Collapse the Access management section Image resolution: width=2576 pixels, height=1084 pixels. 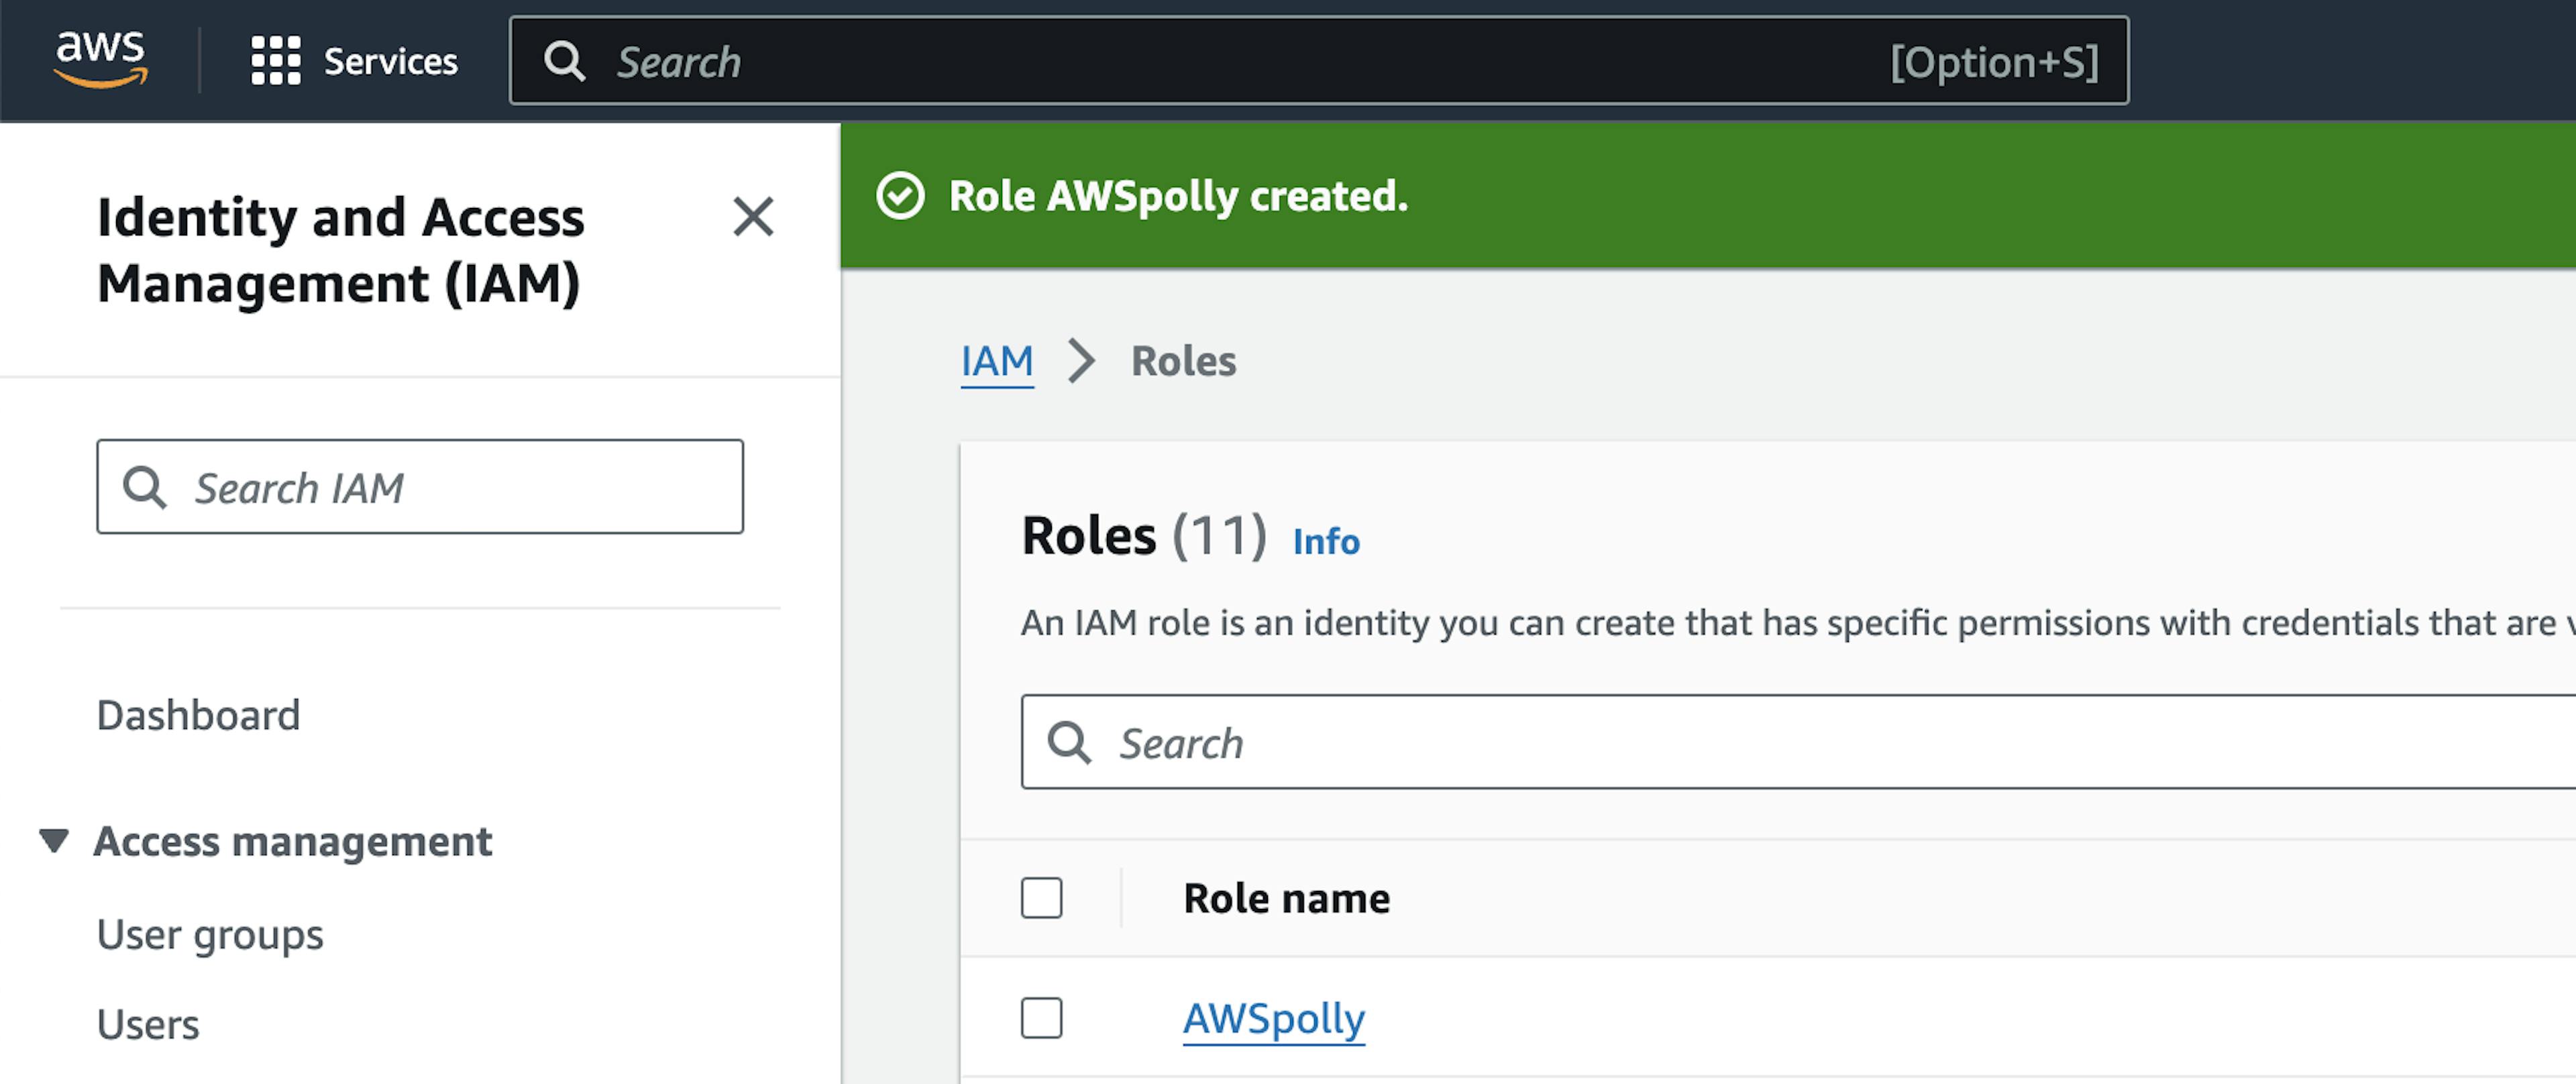point(54,841)
